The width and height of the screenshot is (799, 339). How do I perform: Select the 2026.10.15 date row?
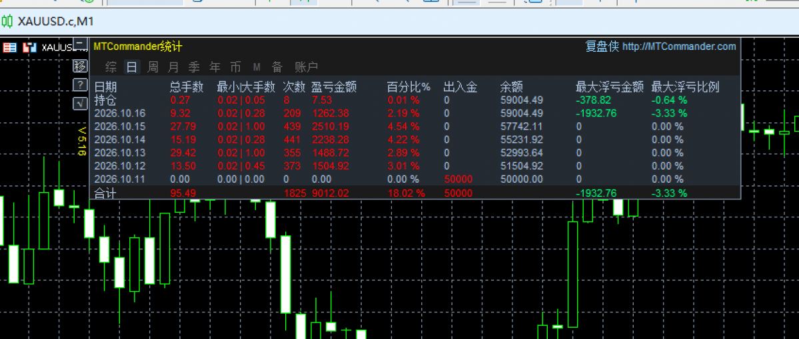click(415, 126)
